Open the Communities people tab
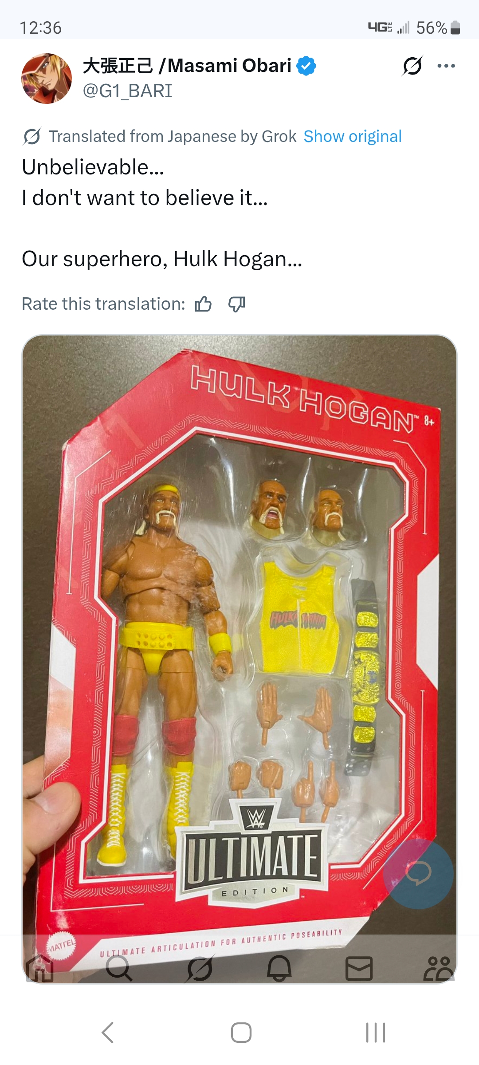This screenshot has width=479, height=1065. coord(439,968)
